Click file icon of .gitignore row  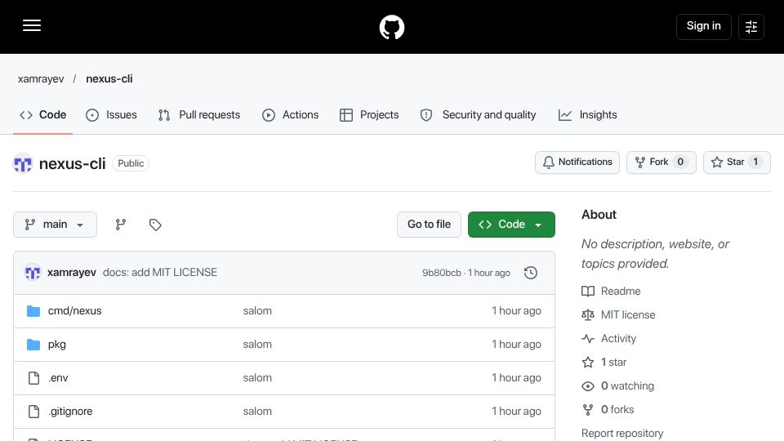point(33,412)
